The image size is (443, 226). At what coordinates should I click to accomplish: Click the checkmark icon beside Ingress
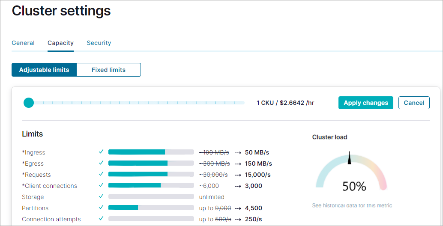101,152
